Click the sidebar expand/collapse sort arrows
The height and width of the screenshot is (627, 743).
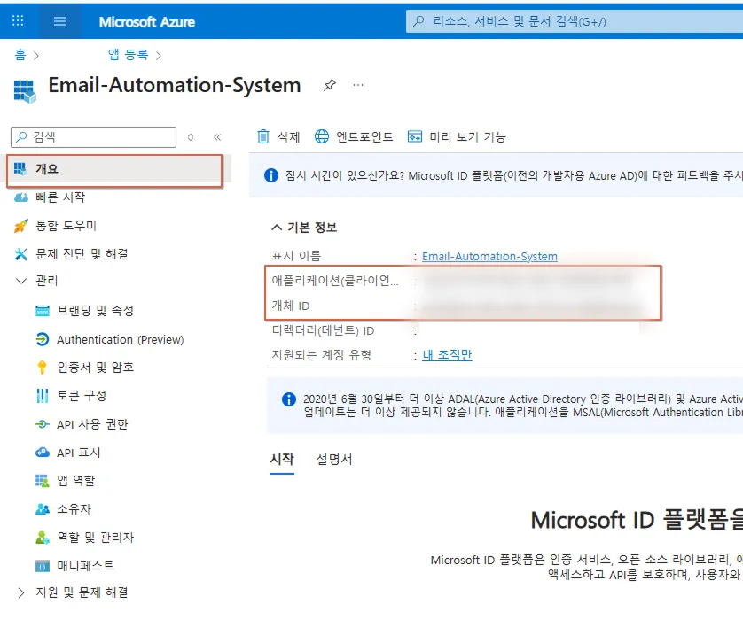(x=191, y=137)
